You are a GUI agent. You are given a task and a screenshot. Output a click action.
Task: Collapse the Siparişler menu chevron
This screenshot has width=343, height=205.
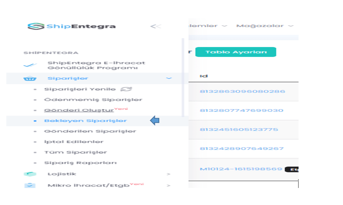(169, 78)
